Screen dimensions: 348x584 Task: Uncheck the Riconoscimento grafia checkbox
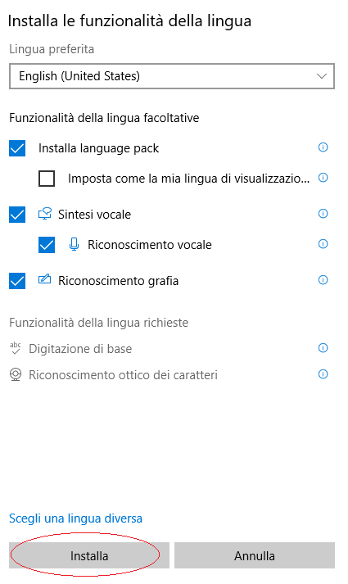tap(17, 281)
